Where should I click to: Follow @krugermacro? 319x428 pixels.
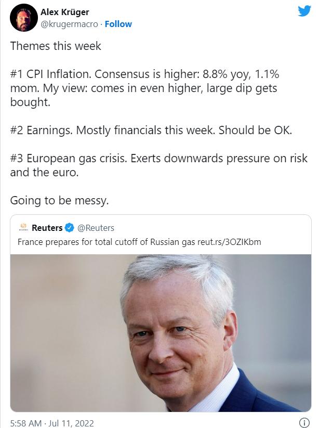(118, 24)
